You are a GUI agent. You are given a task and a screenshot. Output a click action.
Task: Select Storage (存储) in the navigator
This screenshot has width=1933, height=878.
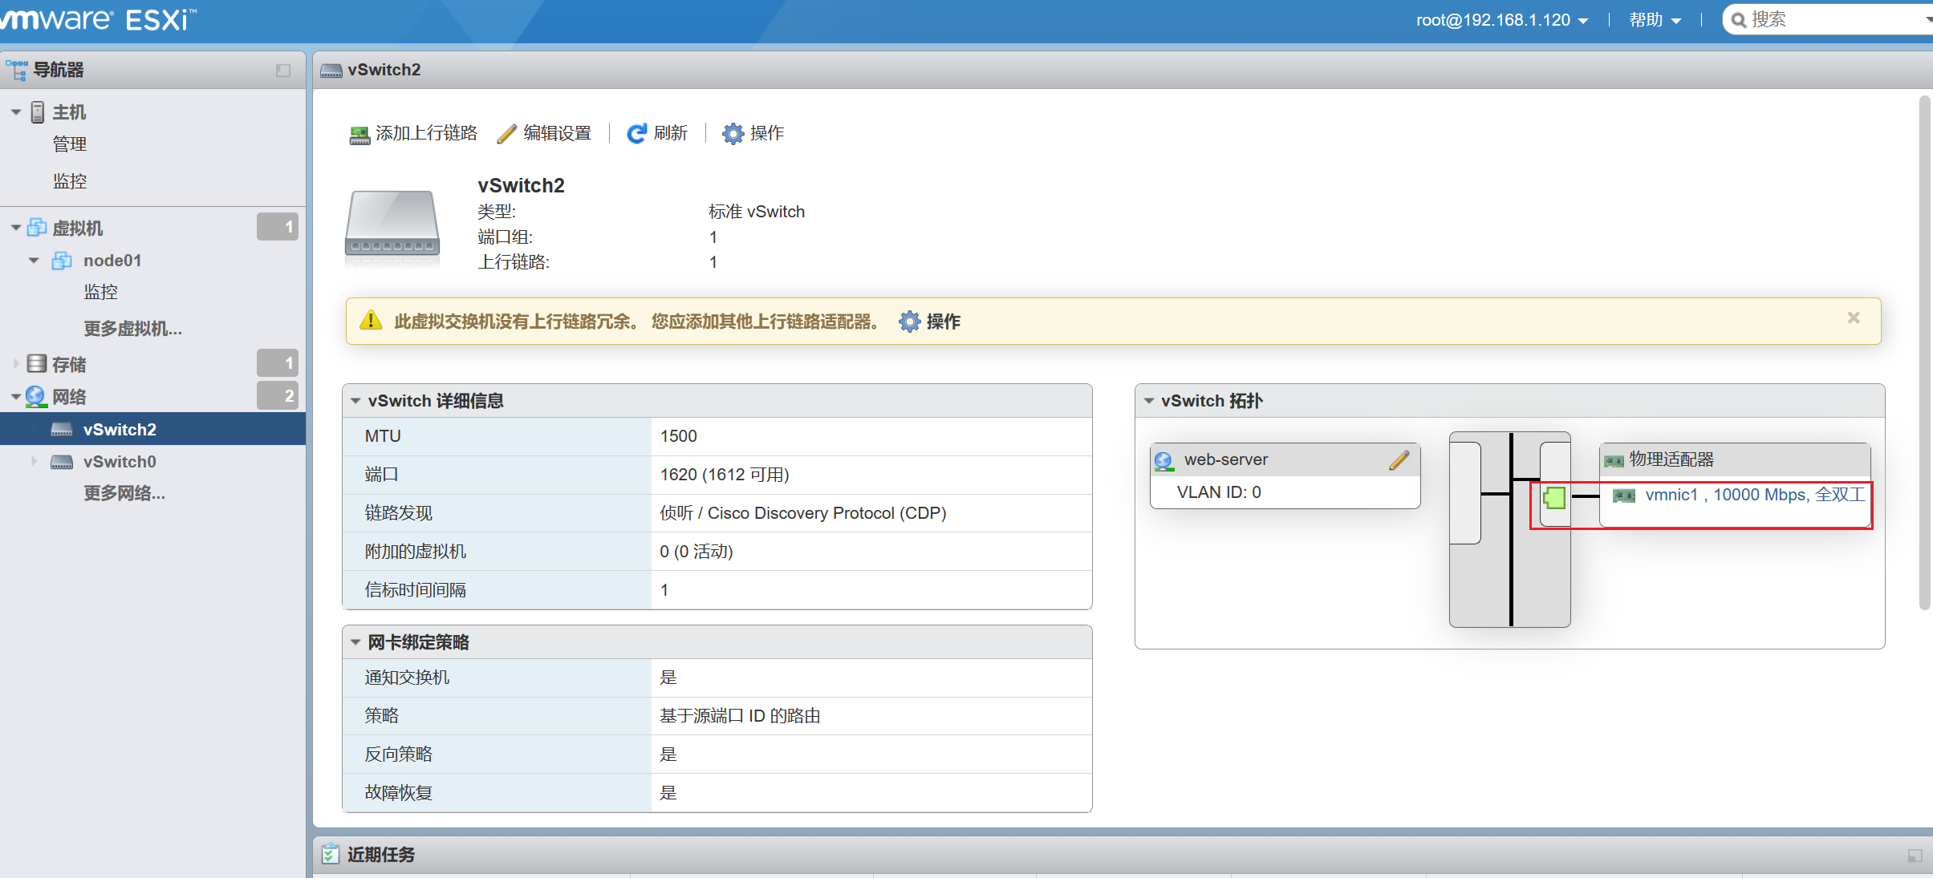point(69,365)
